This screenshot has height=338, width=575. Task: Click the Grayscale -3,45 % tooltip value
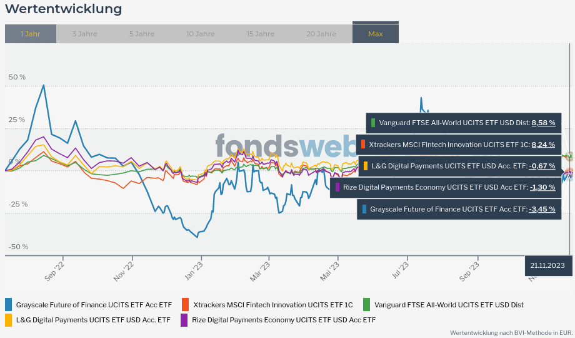pyautogui.click(x=542, y=209)
